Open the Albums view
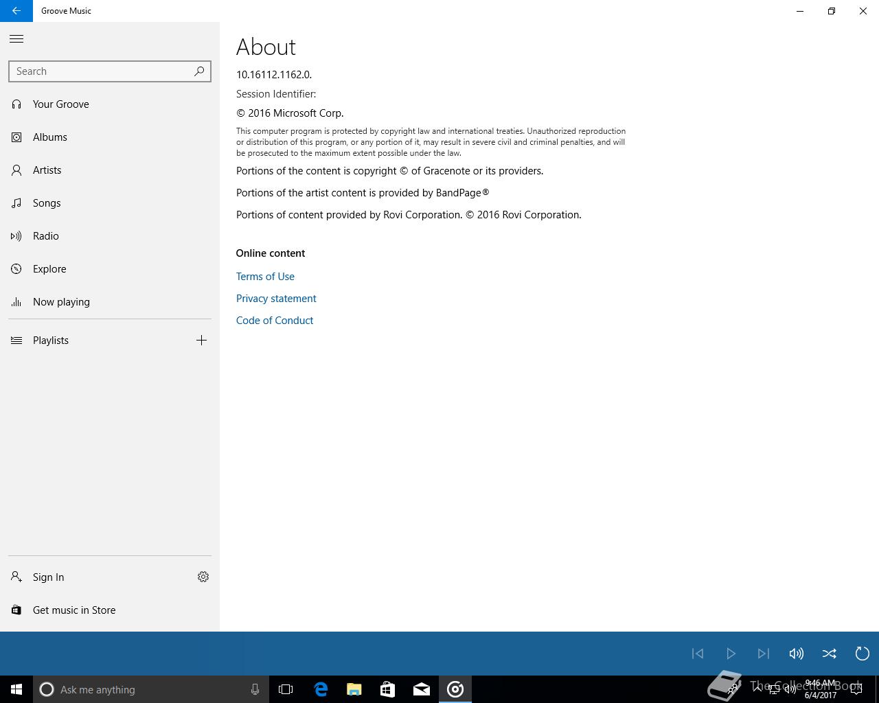The image size is (879, 703). 110,137
